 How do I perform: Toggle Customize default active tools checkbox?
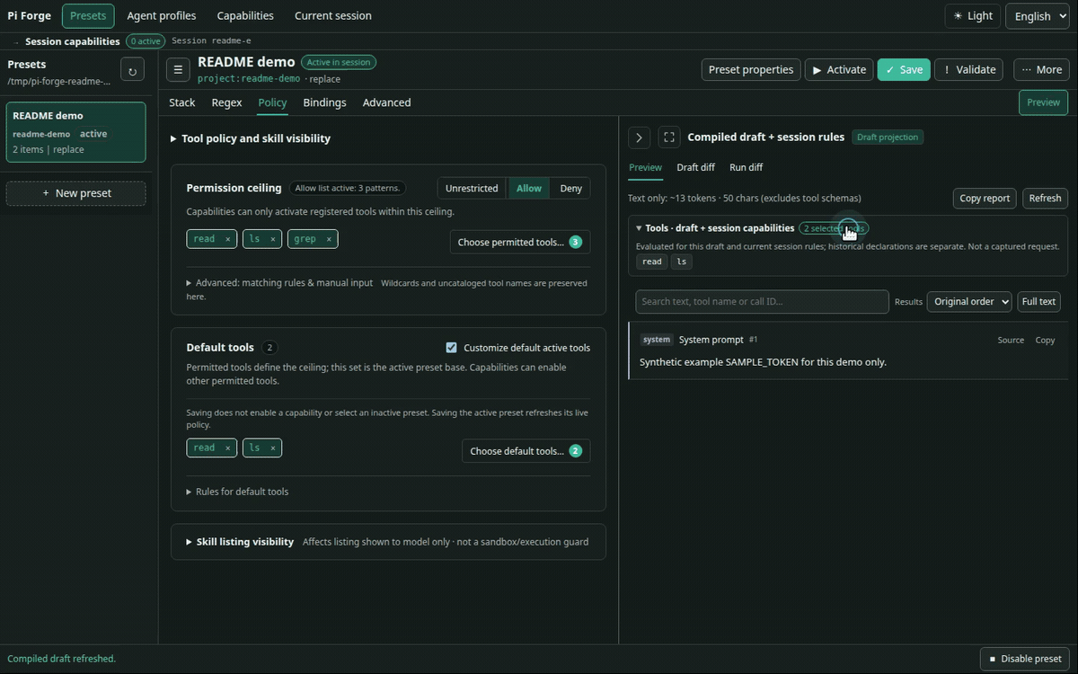(x=451, y=348)
